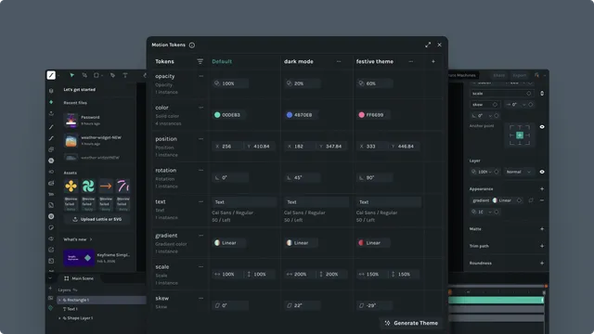This screenshot has width=594, height=334.
Task: Select the Text 1 layer row
Action: pos(101,309)
